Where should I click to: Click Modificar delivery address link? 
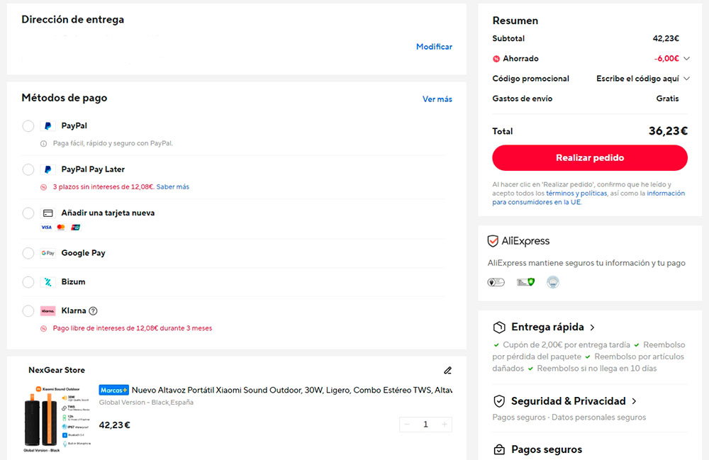[434, 47]
